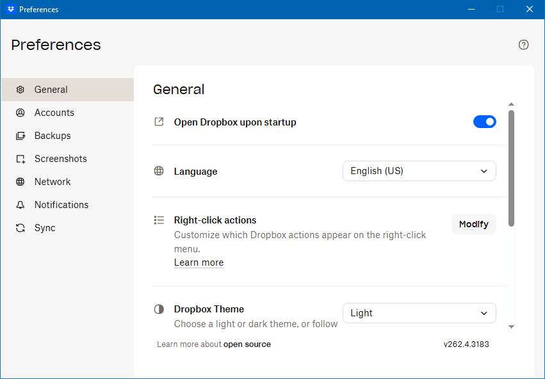Image resolution: width=545 pixels, height=379 pixels.
Task: Click the list icon beside Right-click actions
Action: point(159,220)
